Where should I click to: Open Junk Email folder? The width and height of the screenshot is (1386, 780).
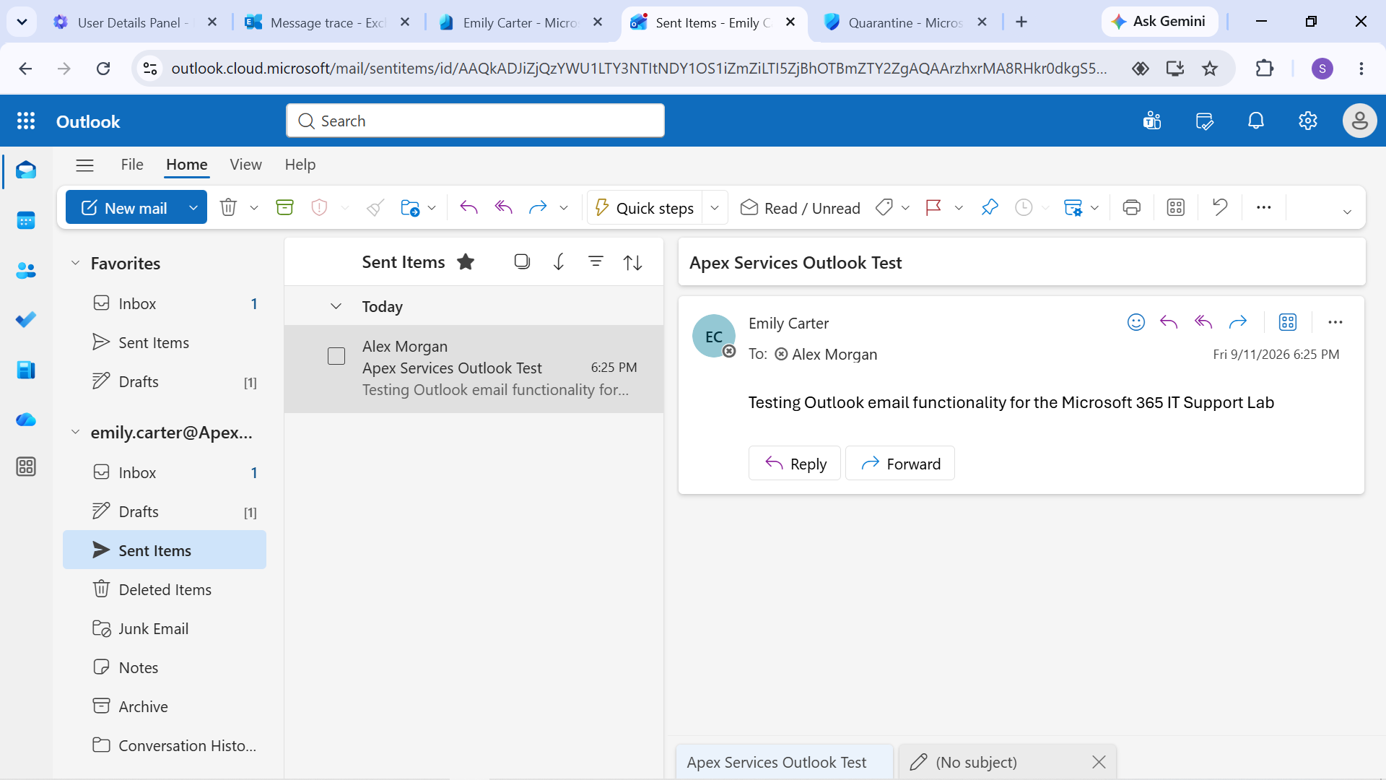click(x=165, y=628)
